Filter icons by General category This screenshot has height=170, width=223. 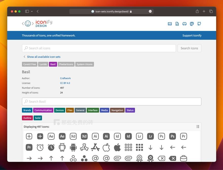[x=80, y=110]
